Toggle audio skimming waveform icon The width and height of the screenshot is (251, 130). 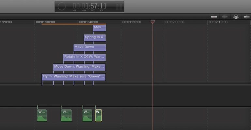tap(225, 17)
